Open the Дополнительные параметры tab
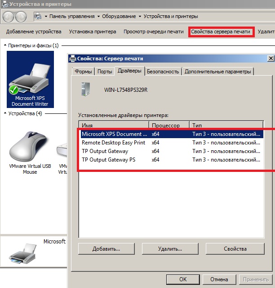275x288 pixels. (218, 72)
